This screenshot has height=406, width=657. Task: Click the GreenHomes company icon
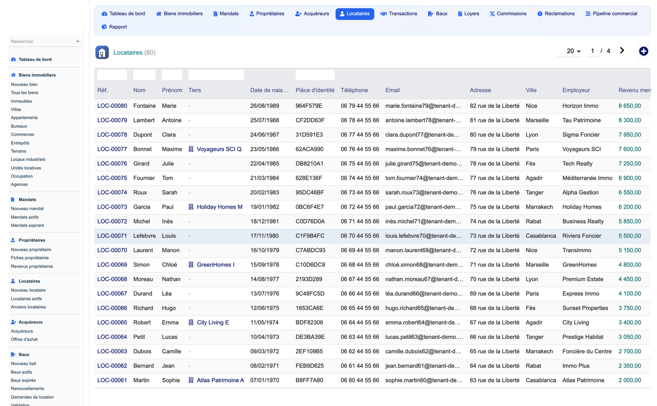pos(191,265)
